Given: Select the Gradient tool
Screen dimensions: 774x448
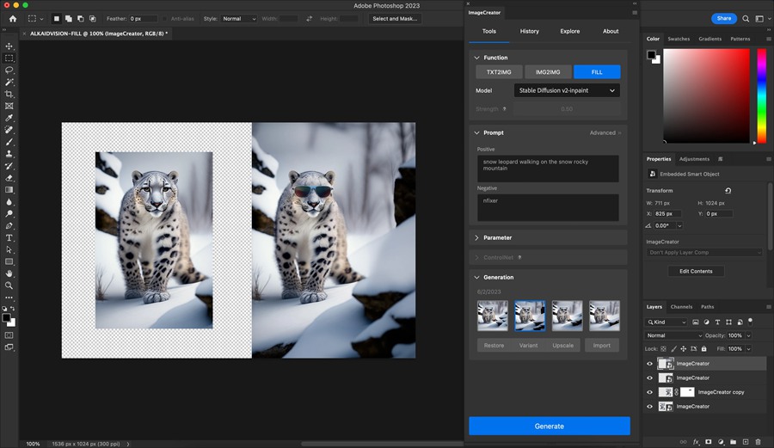Looking at the screenshot, I should [x=9, y=190].
